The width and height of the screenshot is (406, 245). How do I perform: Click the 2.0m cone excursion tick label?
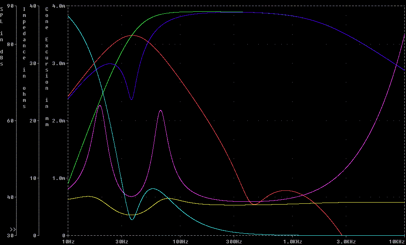(x=59, y=120)
